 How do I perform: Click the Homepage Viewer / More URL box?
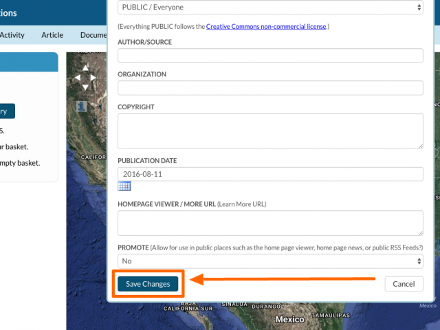pyautogui.click(x=269, y=223)
